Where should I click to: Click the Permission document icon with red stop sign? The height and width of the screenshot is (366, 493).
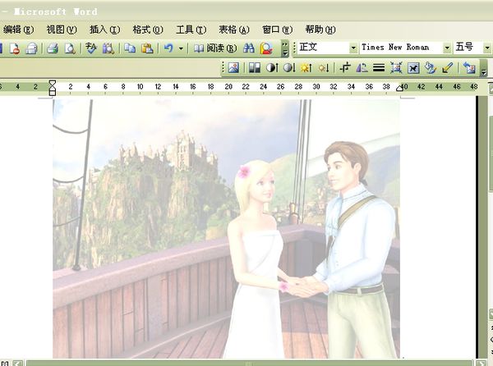15,48
